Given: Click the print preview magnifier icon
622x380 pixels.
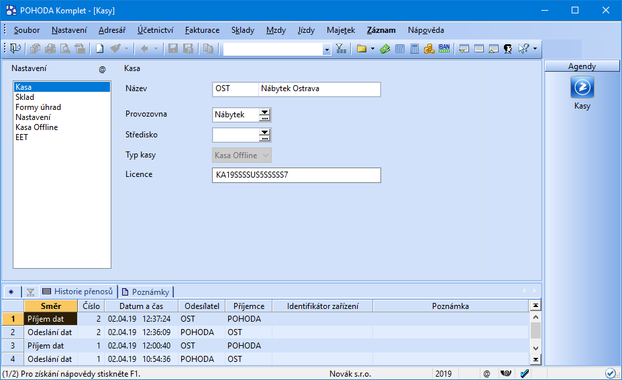Looking at the screenshot, I should pyautogui.click(x=65, y=49).
